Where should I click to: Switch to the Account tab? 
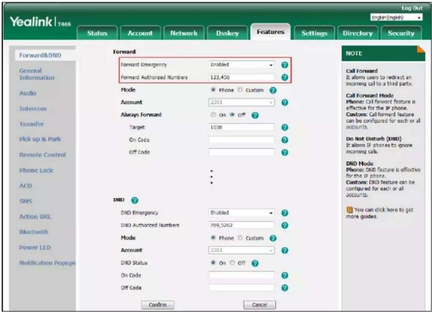140,33
